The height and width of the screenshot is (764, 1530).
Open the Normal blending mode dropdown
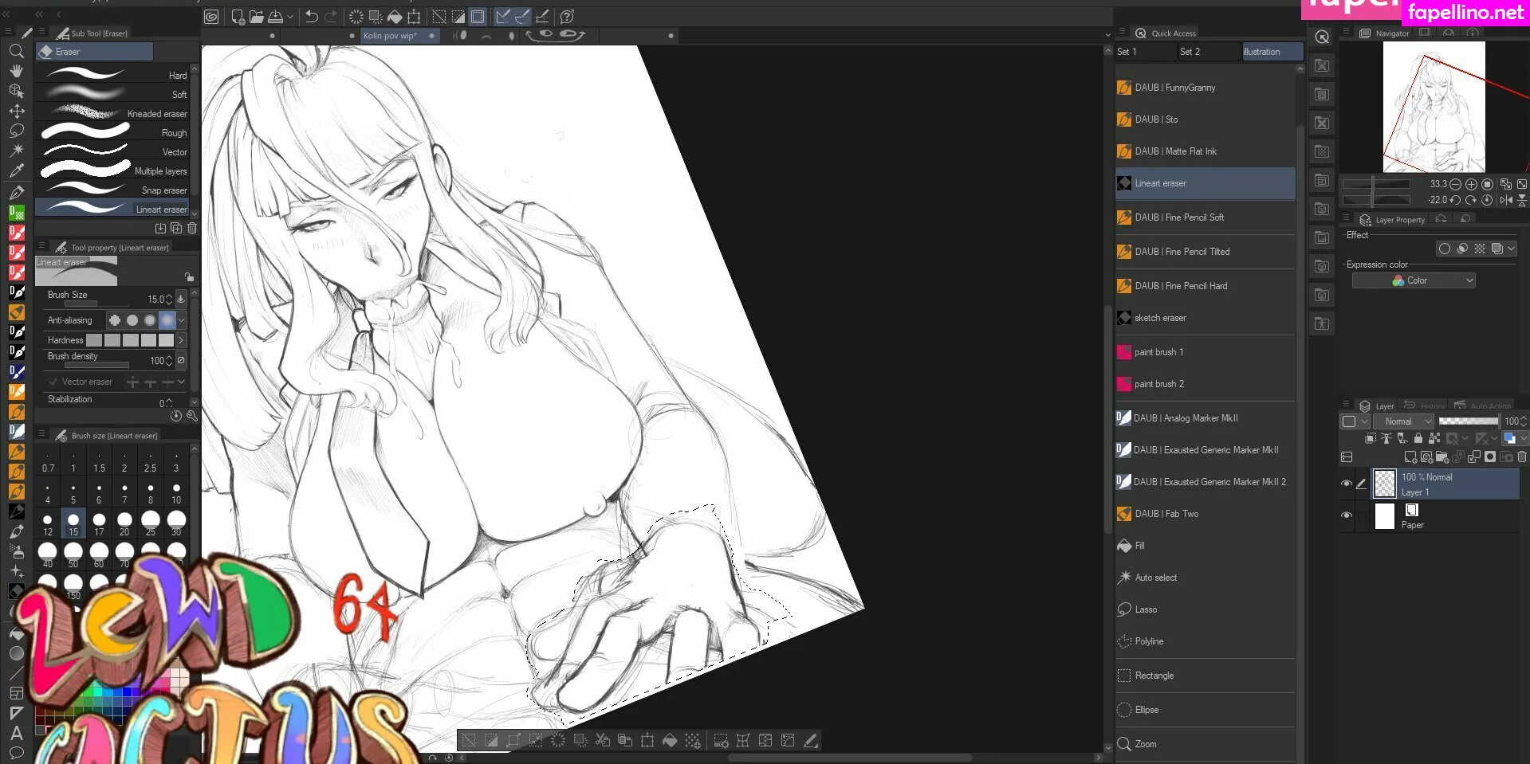coord(1404,421)
